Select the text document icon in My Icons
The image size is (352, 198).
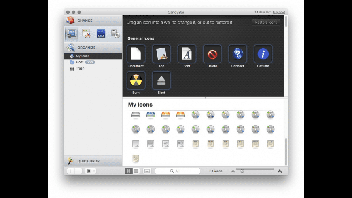(x=151, y=144)
